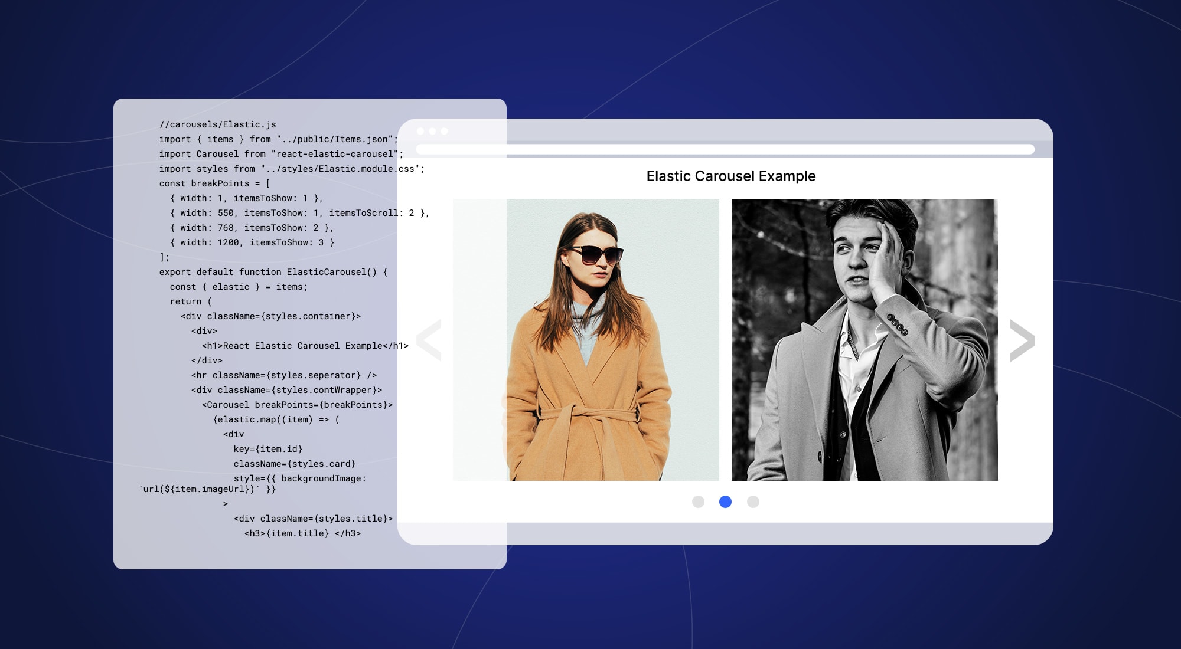The image size is (1181, 649).
Task: Click the first browser window control dot
Action: point(420,131)
